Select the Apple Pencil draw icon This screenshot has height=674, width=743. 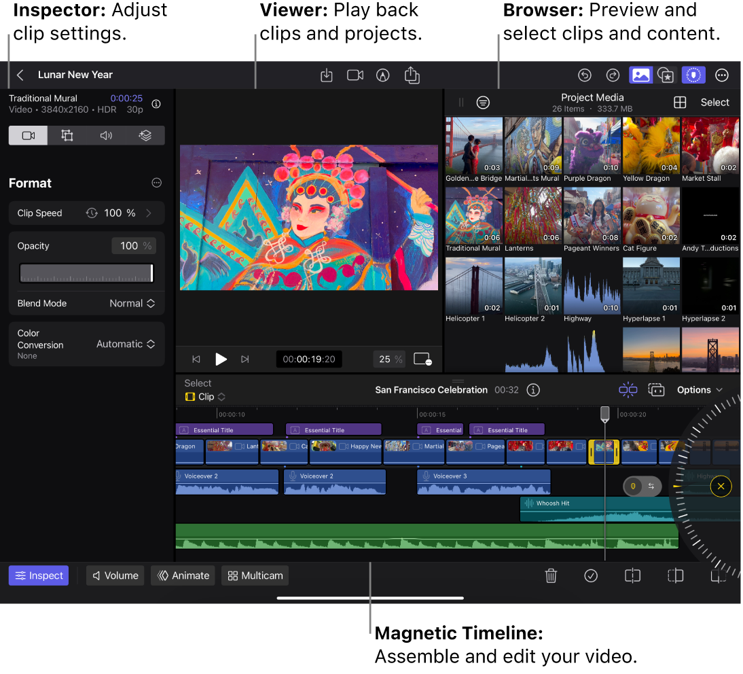point(383,75)
